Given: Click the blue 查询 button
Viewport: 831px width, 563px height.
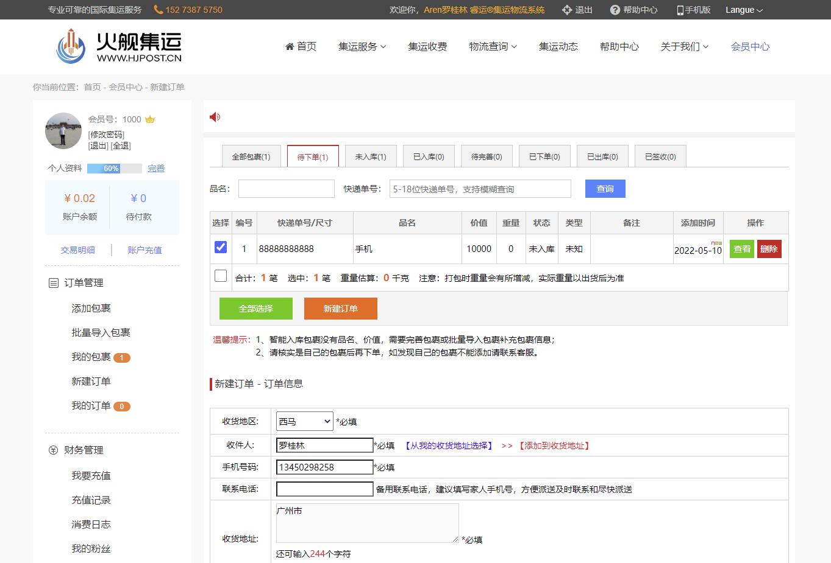Looking at the screenshot, I should click(605, 189).
